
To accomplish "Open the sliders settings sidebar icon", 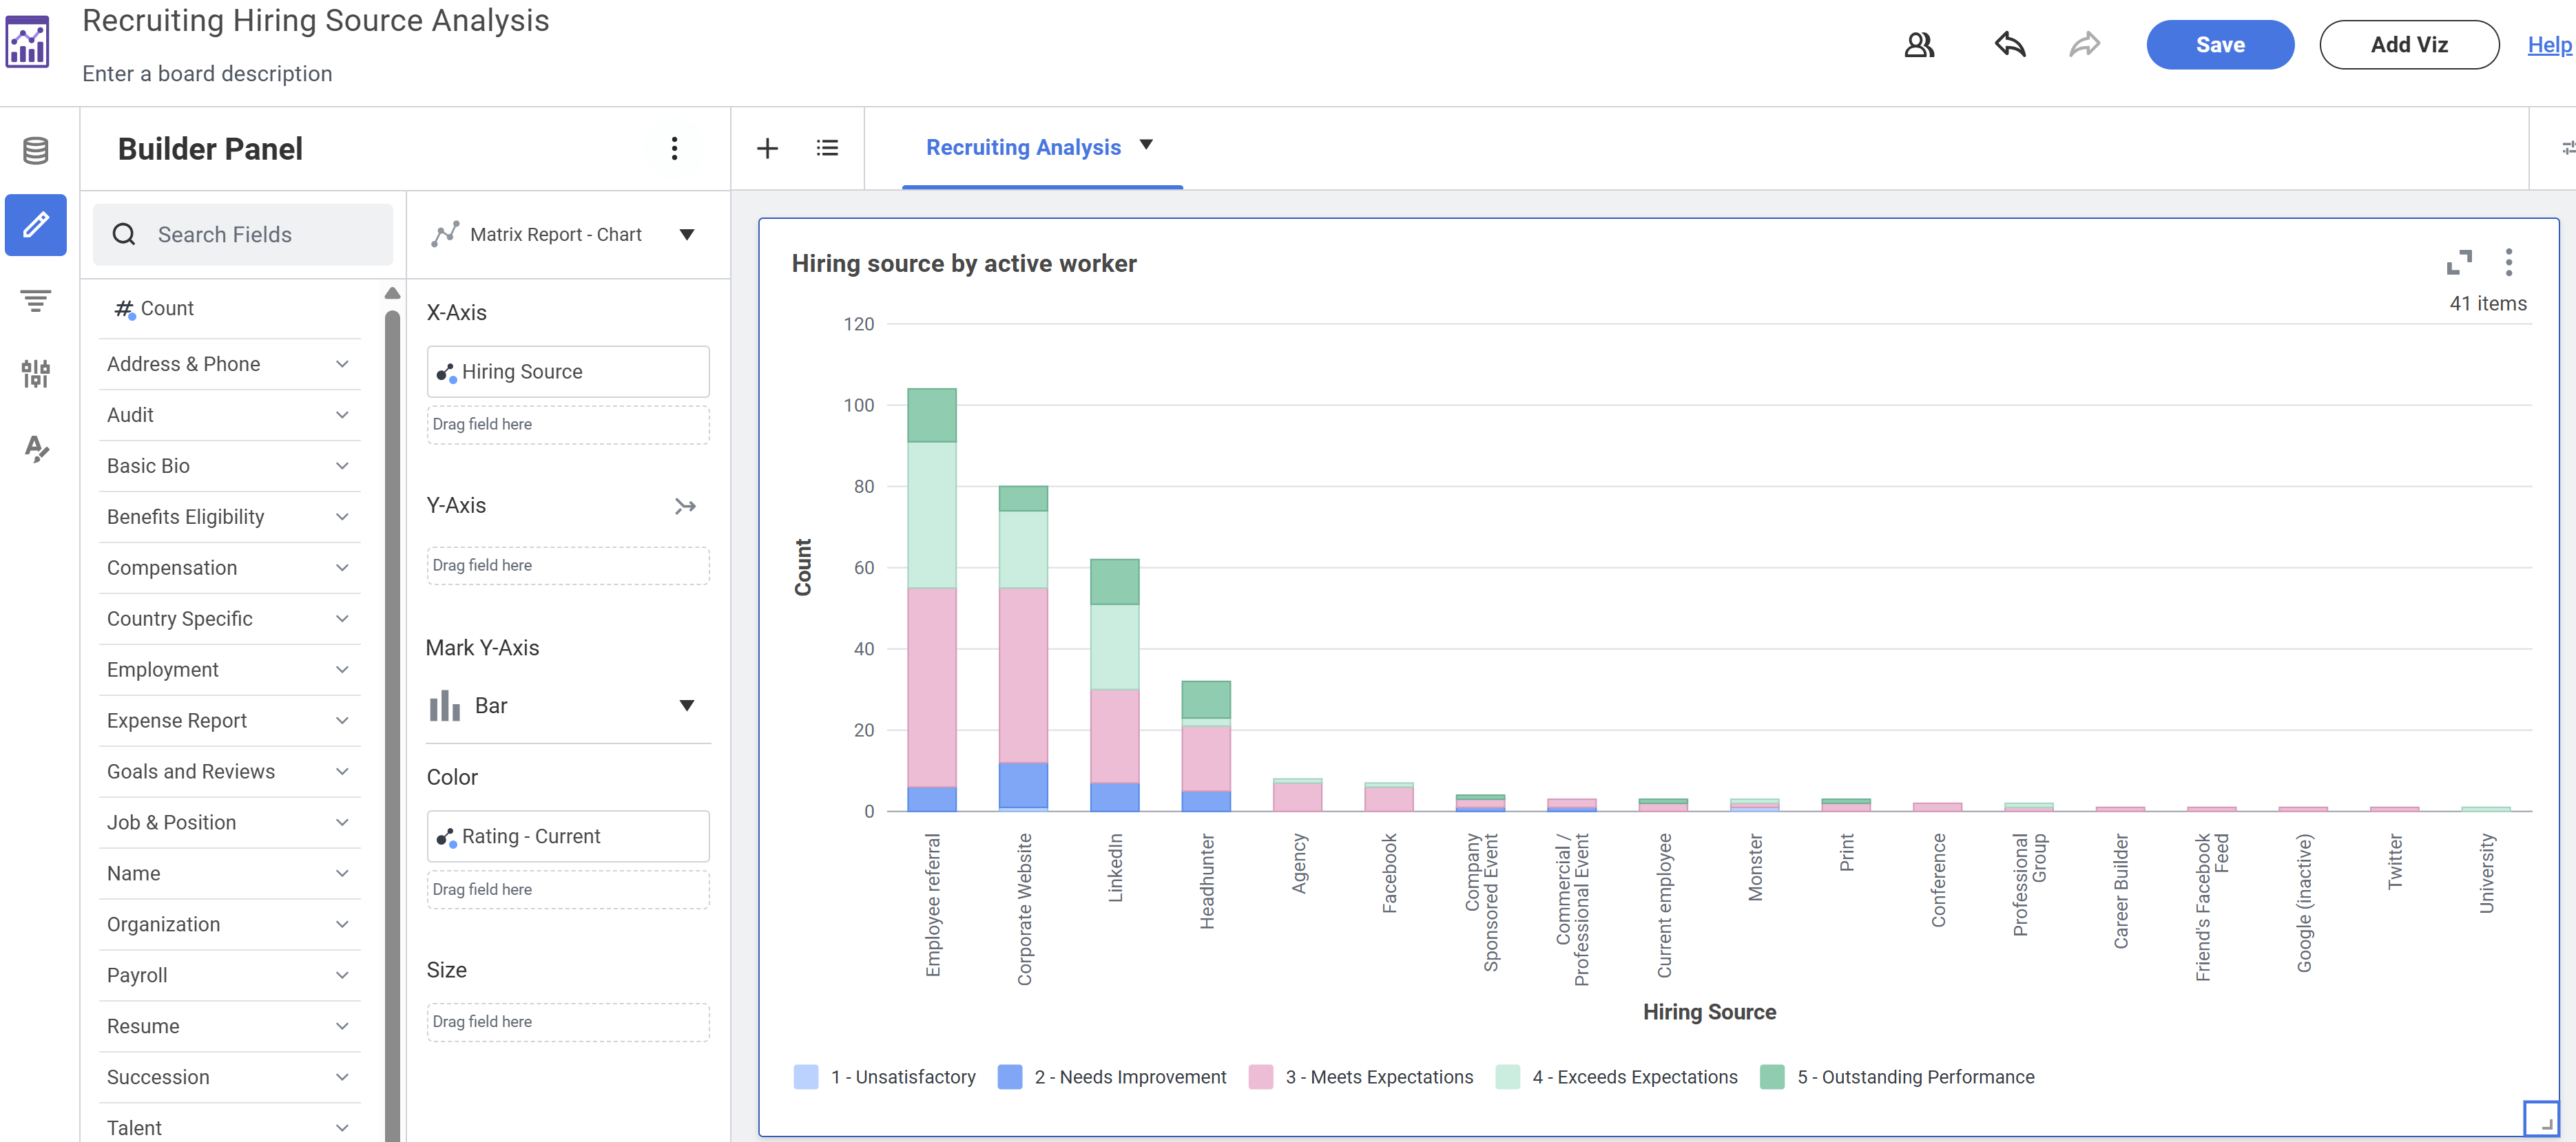I will pos(36,374).
